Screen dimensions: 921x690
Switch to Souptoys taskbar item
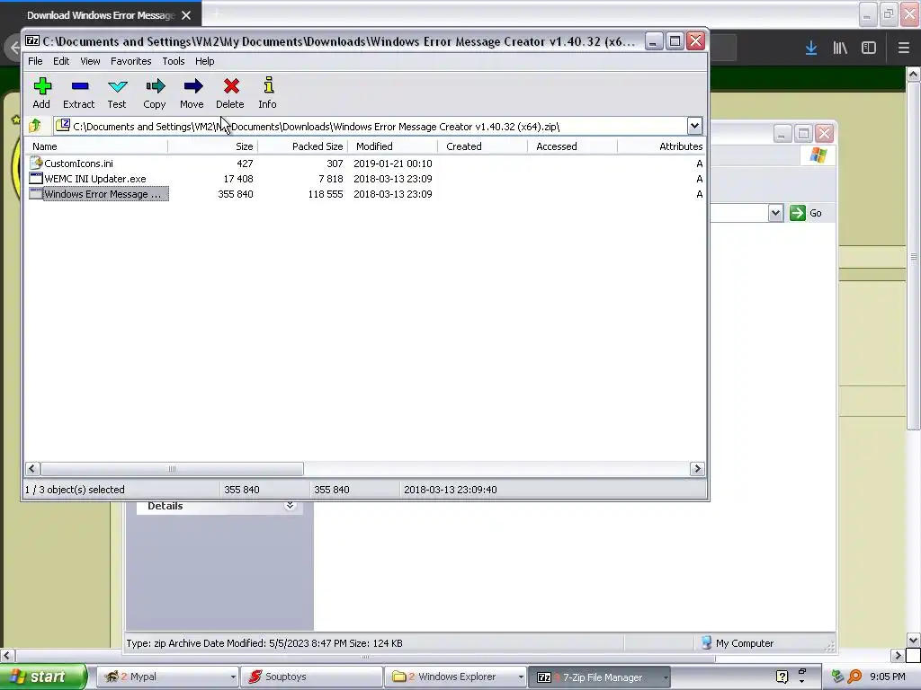click(x=311, y=677)
